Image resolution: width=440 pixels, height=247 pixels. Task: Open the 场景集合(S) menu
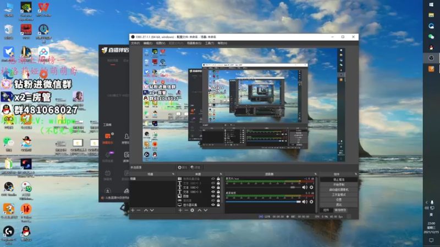point(194,43)
